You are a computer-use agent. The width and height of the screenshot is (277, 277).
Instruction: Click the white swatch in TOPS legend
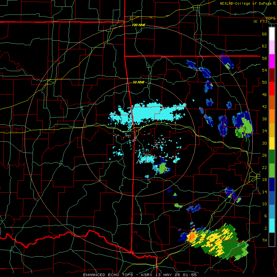click(x=272, y=34)
